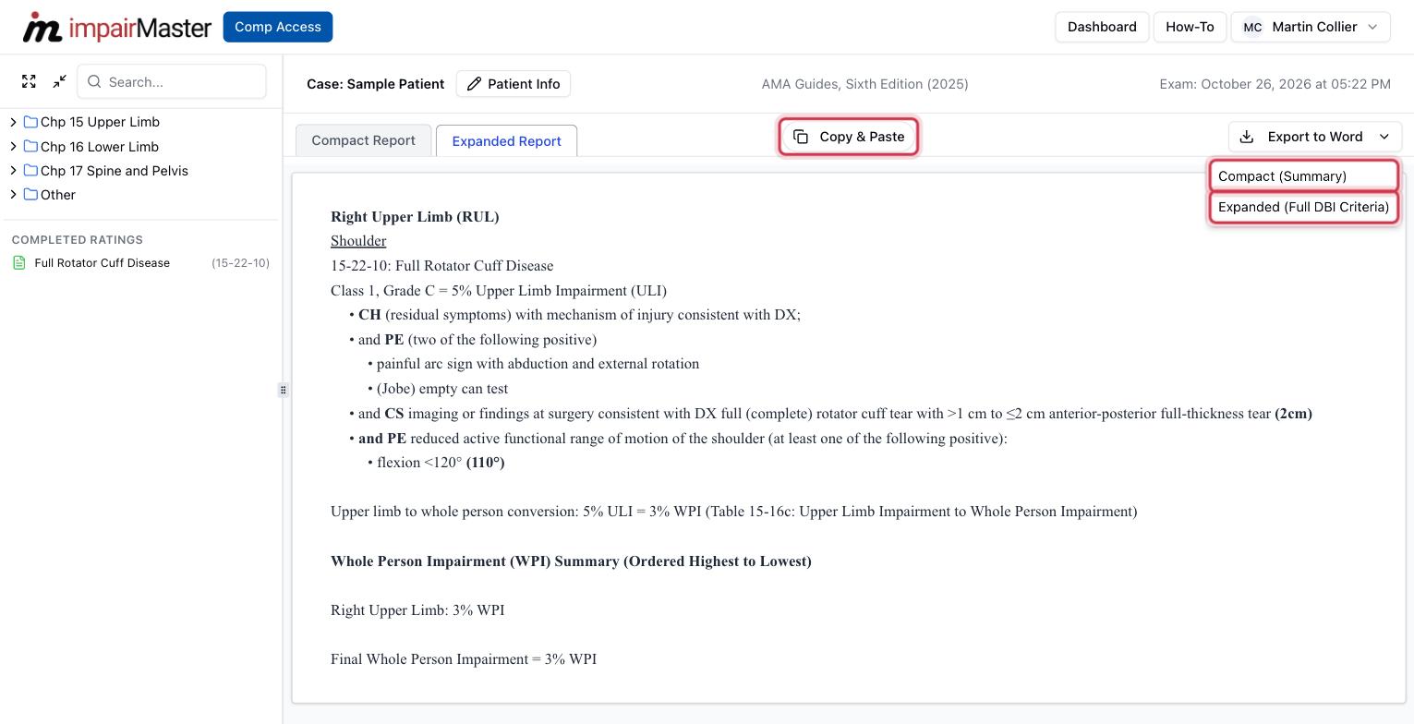Select the Chp 17 Spine and Pelvis chapter
1414x724 pixels.
115,170
